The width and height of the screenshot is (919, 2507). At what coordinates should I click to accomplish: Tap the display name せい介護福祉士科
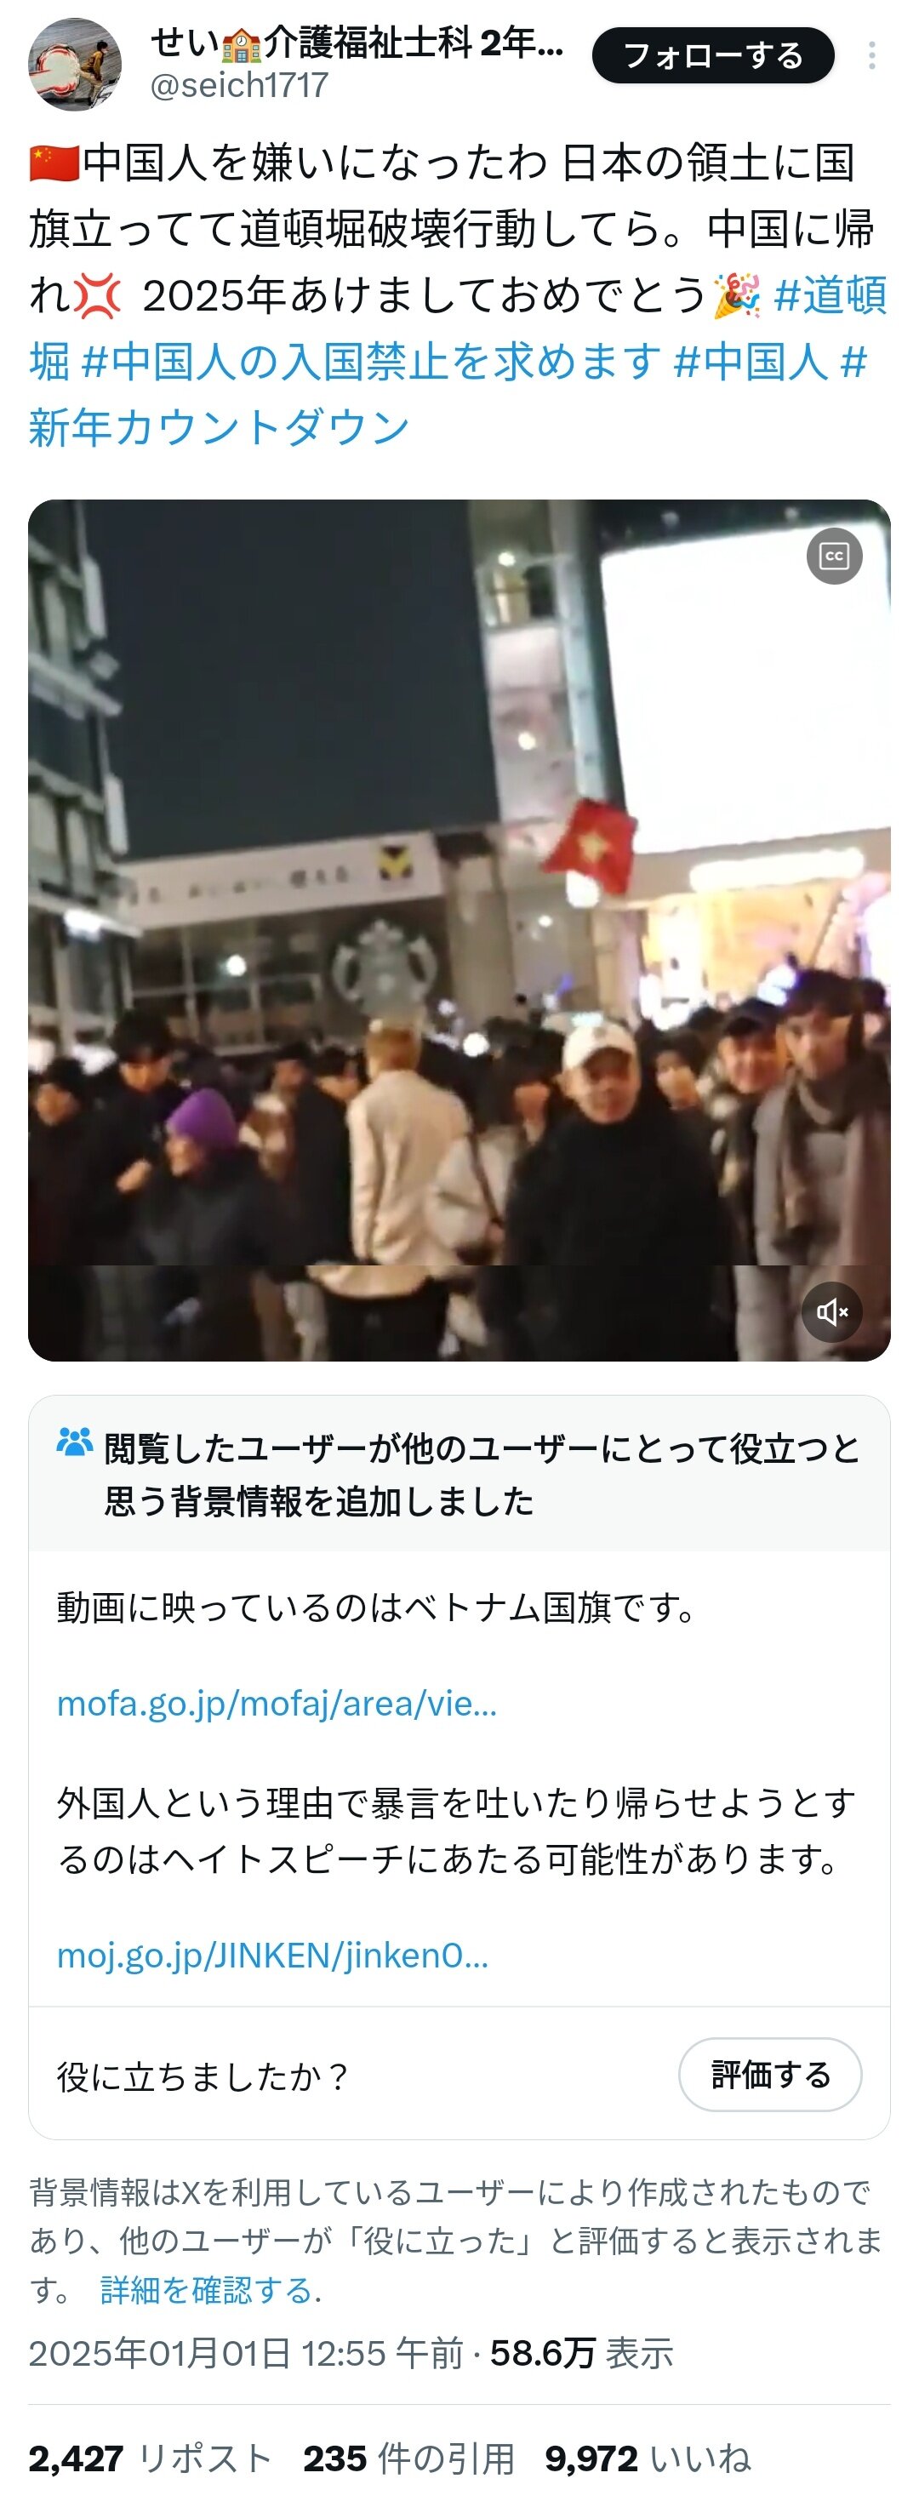click(x=357, y=43)
